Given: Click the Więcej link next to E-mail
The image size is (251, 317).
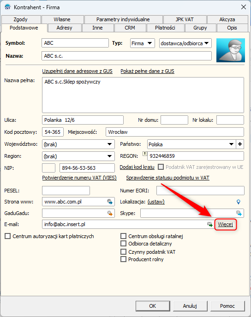Looking at the screenshot, I should 225,224.
